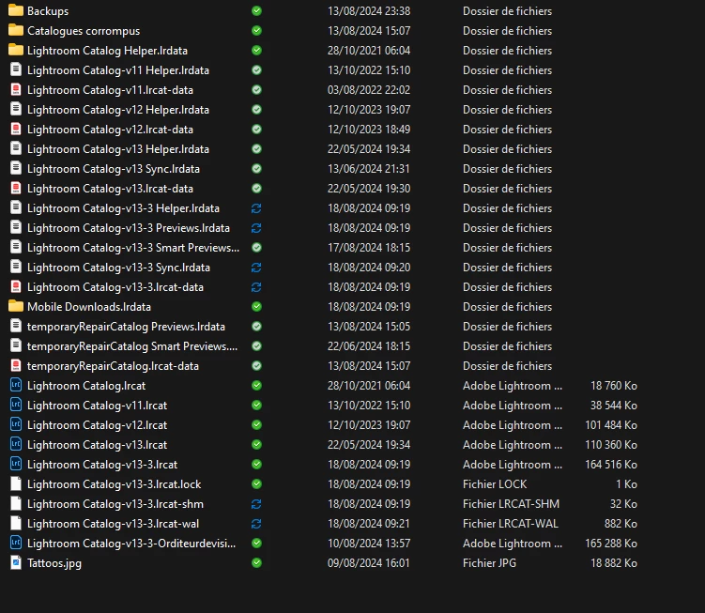Click date 28/10/2021 06:04 of Catalog Helper.lrdata
Screen dimensions: 705x613
(x=369, y=51)
